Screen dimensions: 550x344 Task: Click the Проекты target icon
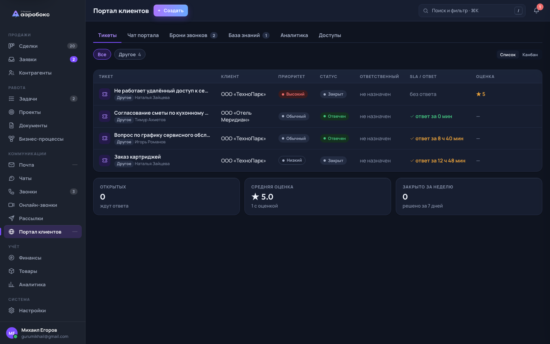point(11,112)
